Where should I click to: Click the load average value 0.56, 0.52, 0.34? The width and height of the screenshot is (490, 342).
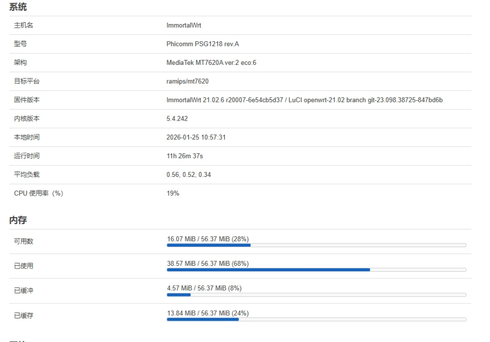coord(189,175)
